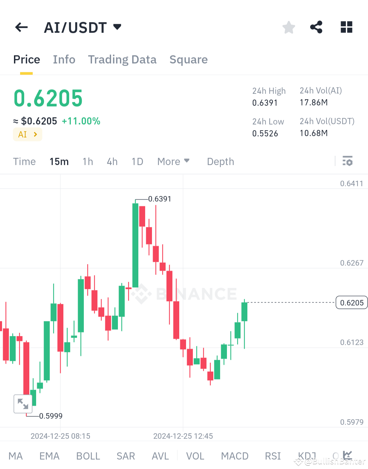
Task: Toggle the MACD indicator
Action: click(x=234, y=456)
